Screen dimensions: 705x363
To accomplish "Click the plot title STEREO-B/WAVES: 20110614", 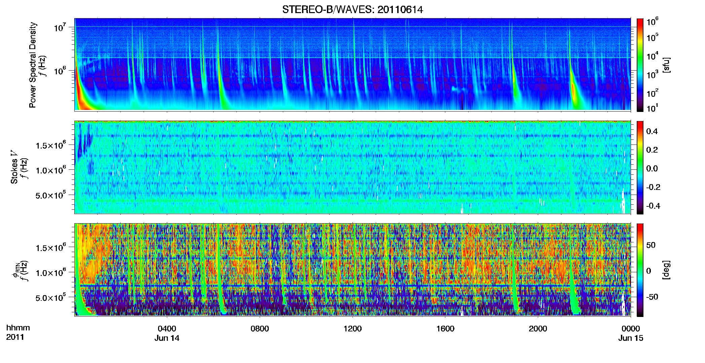I will pos(352,9).
